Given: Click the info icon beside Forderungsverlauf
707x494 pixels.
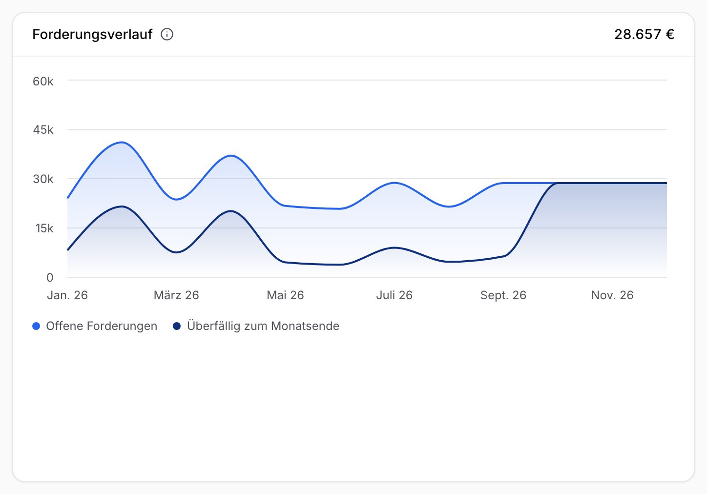Looking at the screenshot, I should coord(167,34).
